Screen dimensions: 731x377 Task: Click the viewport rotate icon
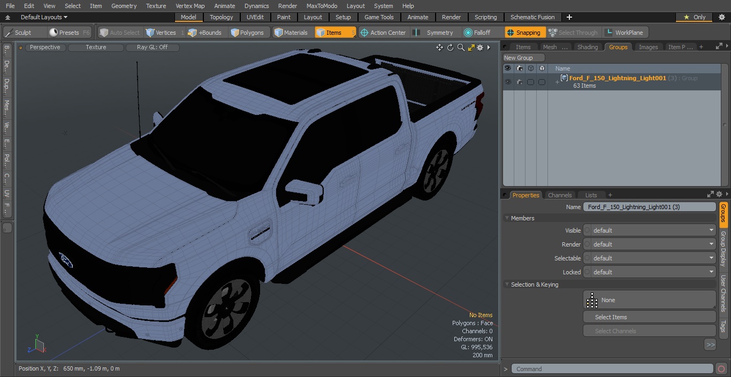click(x=450, y=48)
